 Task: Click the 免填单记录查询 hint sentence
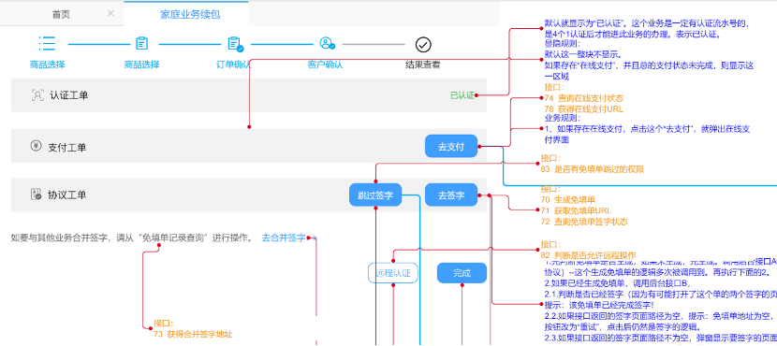132,238
